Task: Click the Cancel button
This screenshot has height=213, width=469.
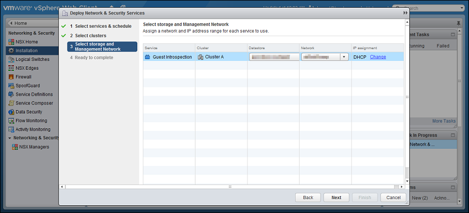Action: (393, 198)
